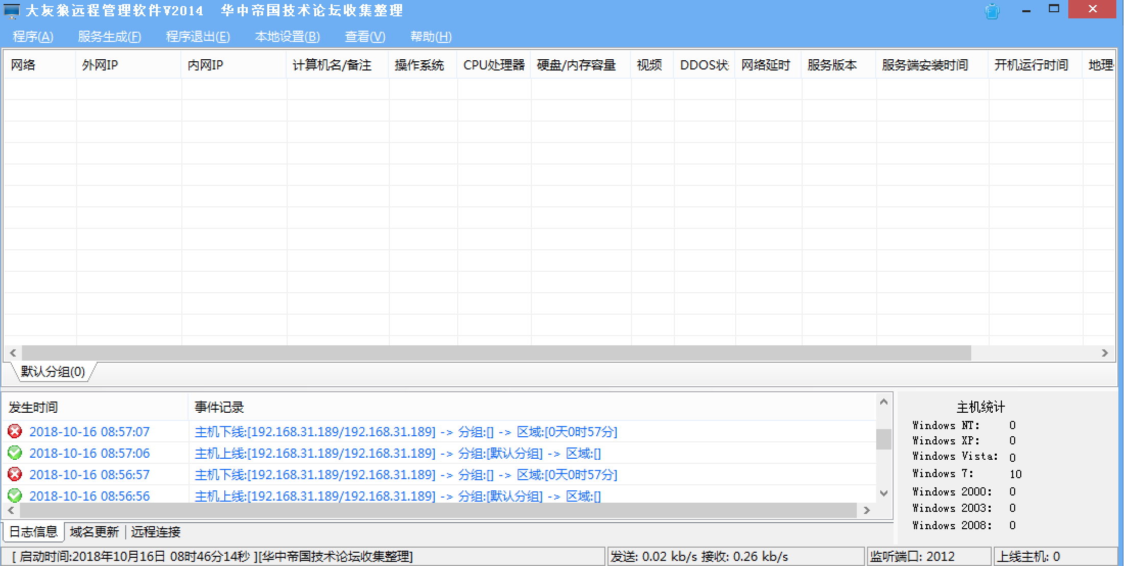Click the app monitor icon in title bar
Screen dimensions: 1124x566
(x=11, y=11)
